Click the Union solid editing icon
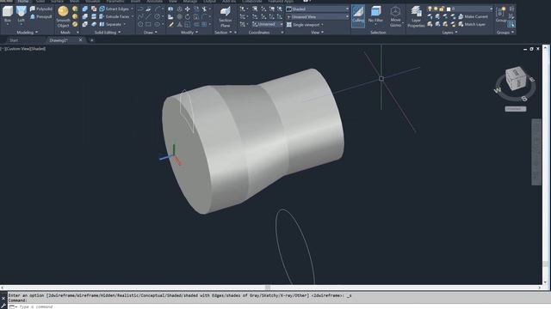551x309 pixels. tap(84, 9)
